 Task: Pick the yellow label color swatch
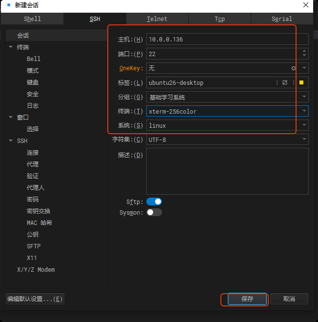point(301,82)
